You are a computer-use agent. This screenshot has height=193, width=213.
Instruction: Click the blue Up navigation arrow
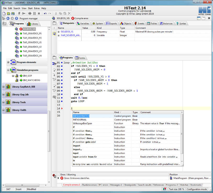pos(16,18)
